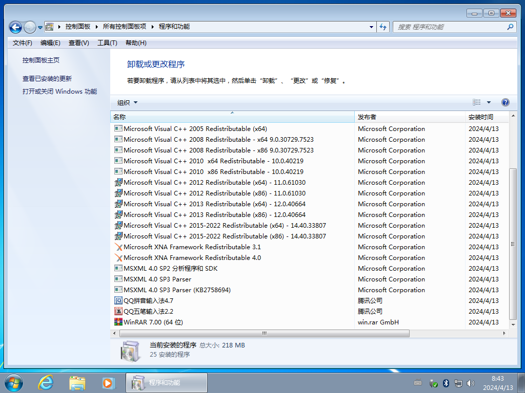Click the refresh icon in address bar
This screenshot has width=525, height=393.
pos(383,27)
